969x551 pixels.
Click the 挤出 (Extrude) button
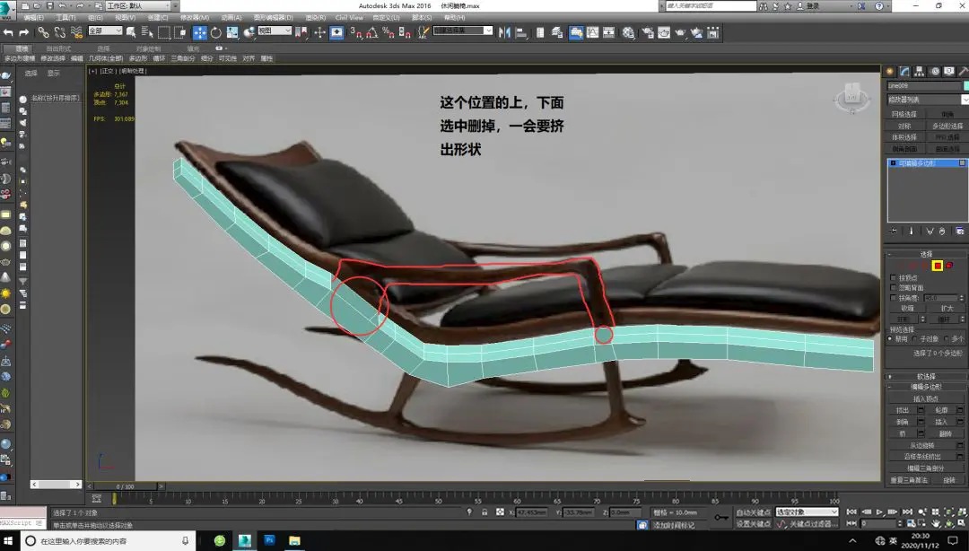pos(903,410)
